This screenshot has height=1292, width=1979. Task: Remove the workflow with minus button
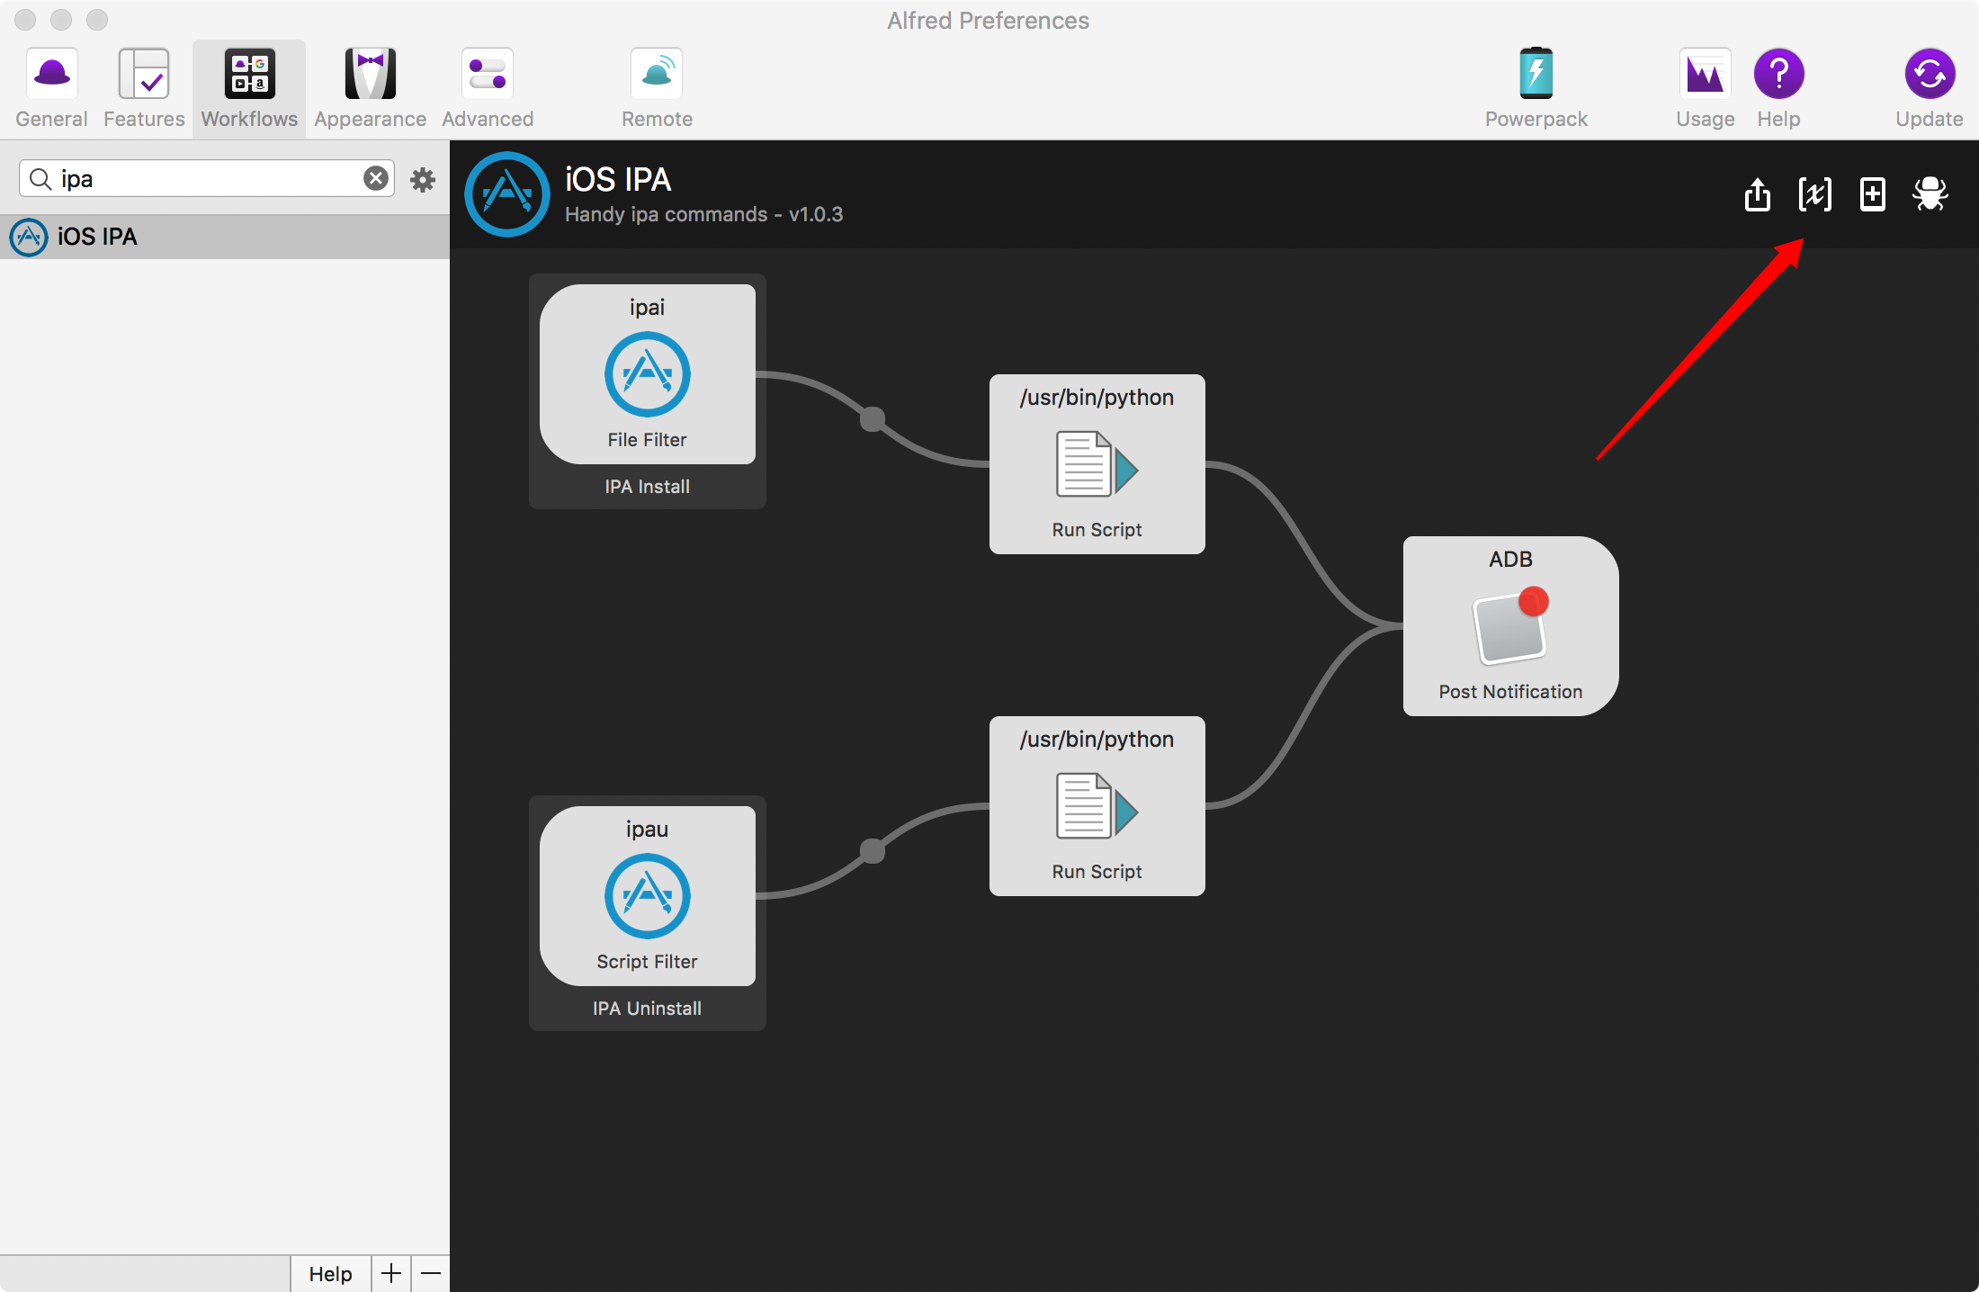coord(431,1274)
